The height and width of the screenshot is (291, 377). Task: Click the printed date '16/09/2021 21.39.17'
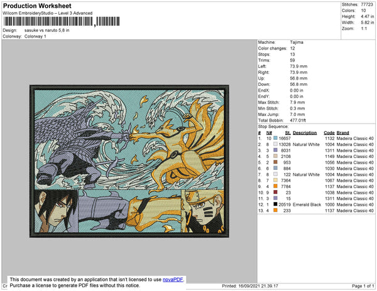pyautogui.click(x=258, y=286)
